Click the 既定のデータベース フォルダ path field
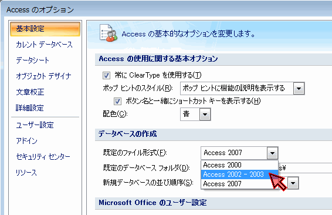Screen dimensions: 332x215 pos(305,168)
